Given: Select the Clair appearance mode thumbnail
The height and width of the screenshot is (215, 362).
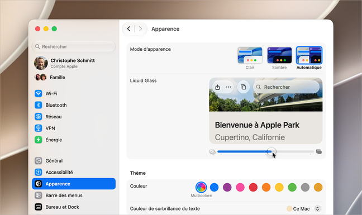Looking at the screenshot, I should click(250, 55).
